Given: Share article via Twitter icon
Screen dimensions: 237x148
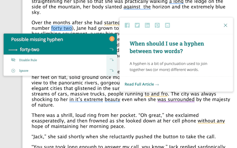Looking at the screenshot, I should click(137, 25).
